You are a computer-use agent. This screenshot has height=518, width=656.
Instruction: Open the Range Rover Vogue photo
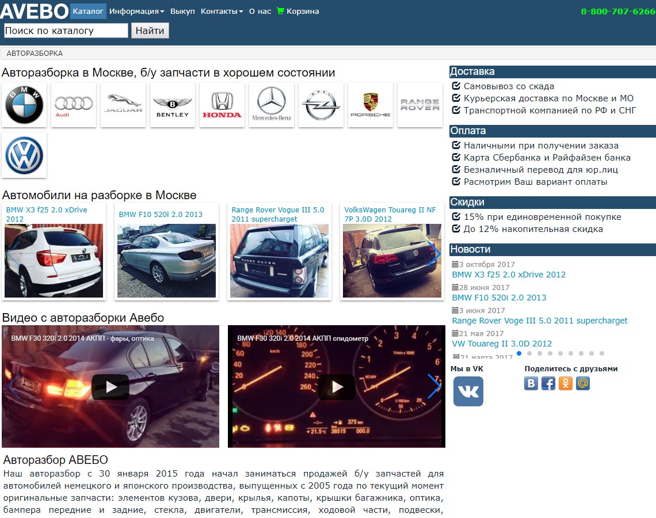pyautogui.click(x=280, y=261)
